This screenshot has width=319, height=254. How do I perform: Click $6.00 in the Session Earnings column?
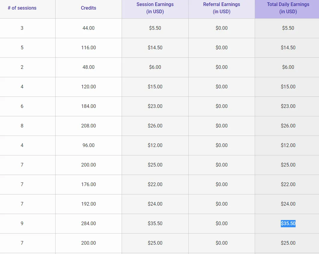(x=155, y=67)
